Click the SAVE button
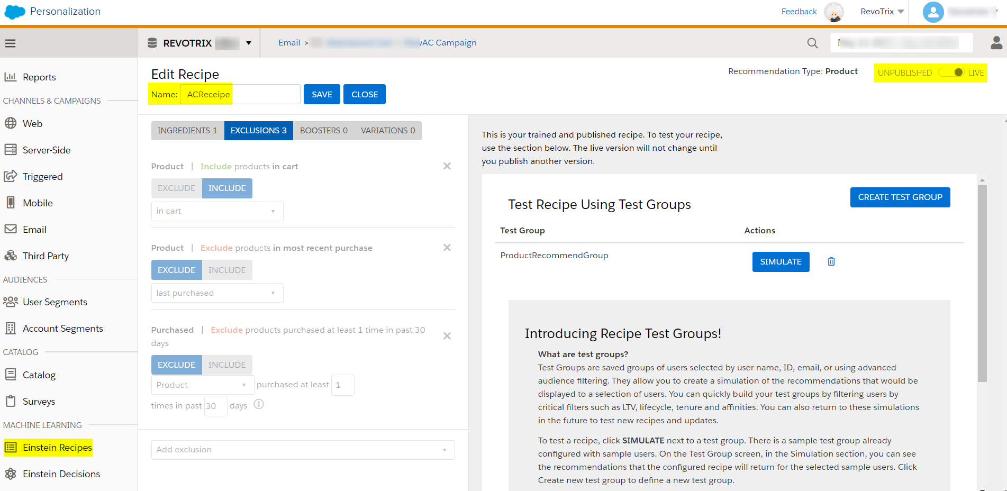Image resolution: width=1007 pixels, height=491 pixels. coord(322,94)
